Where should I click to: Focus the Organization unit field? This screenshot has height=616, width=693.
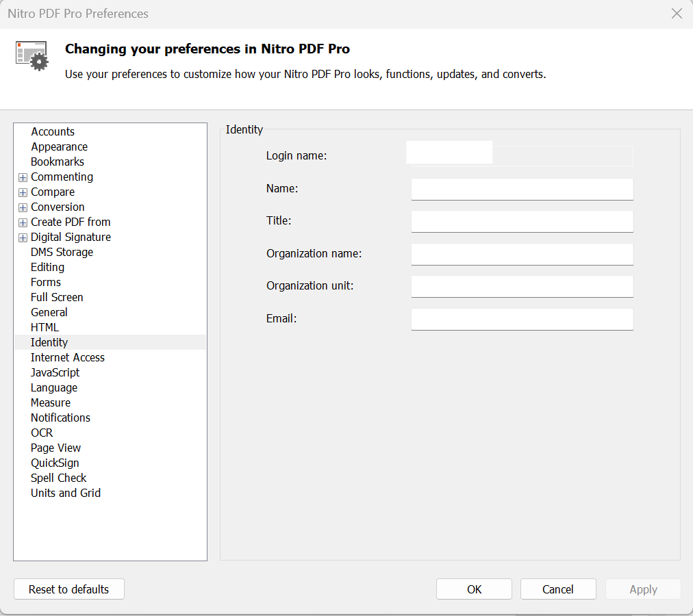click(x=522, y=286)
